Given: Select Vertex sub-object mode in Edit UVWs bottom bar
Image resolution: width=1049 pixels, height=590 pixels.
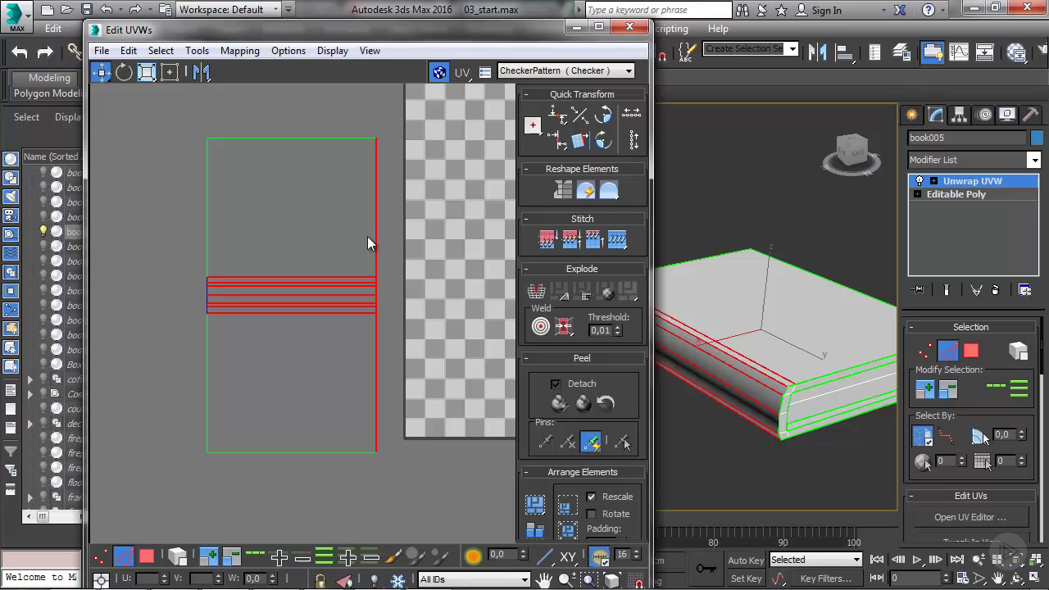Looking at the screenshot, I should coord(100,556).
